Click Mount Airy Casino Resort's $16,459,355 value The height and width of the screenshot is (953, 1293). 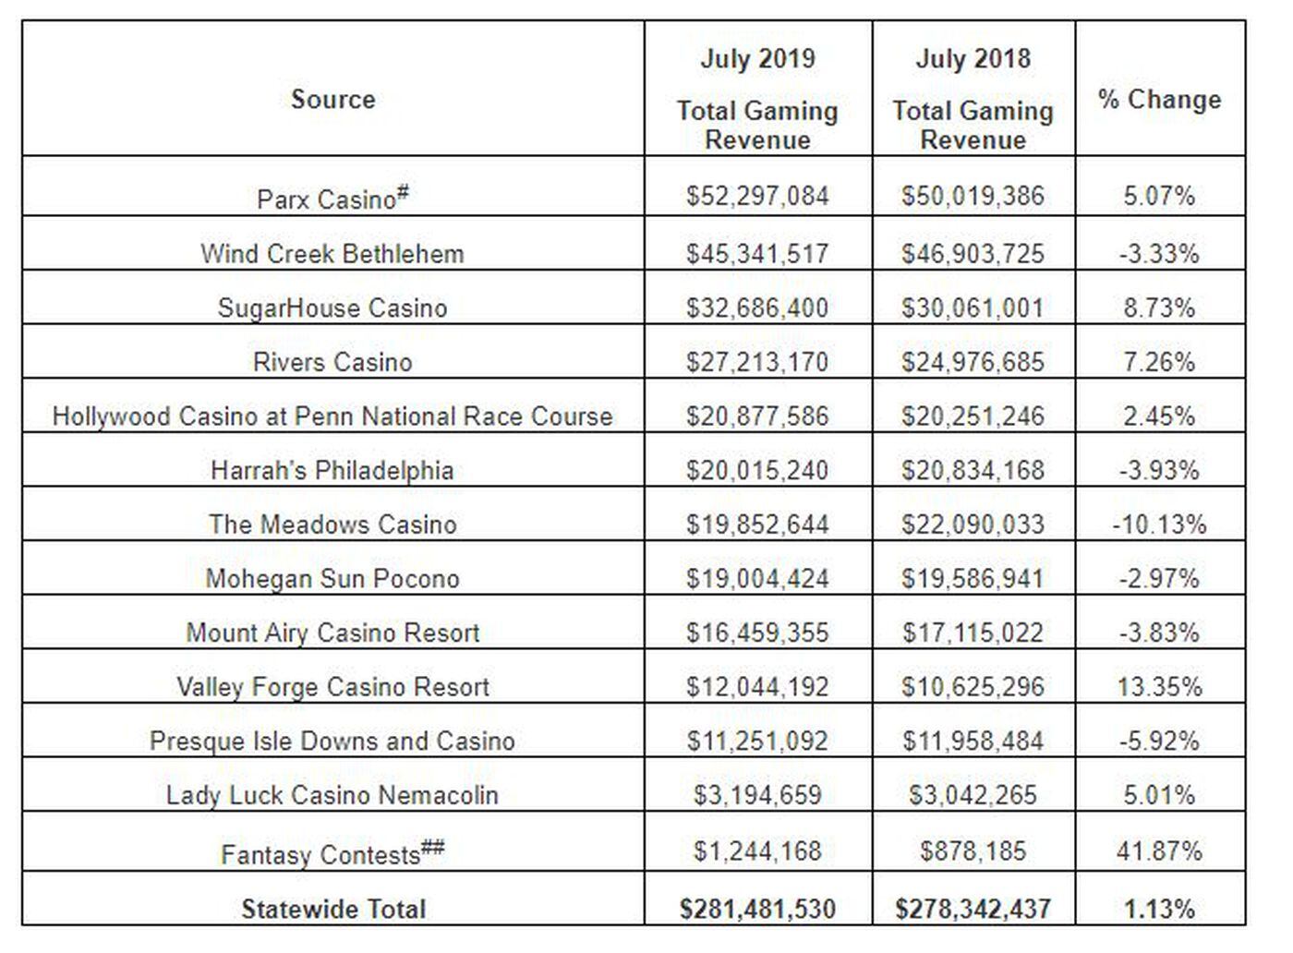coord(757,633)
